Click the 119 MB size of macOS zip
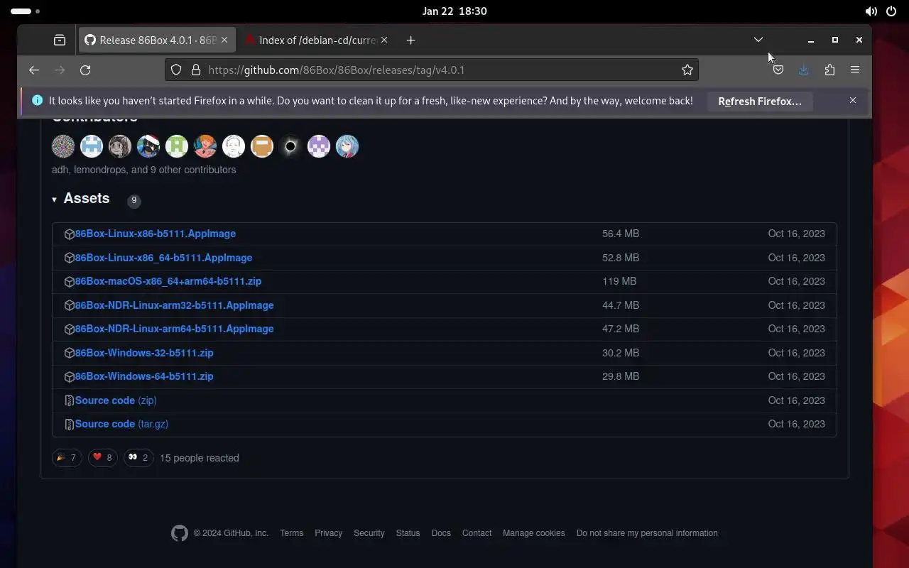The height and width of the screenshot is (568, 909). point(619,281)
